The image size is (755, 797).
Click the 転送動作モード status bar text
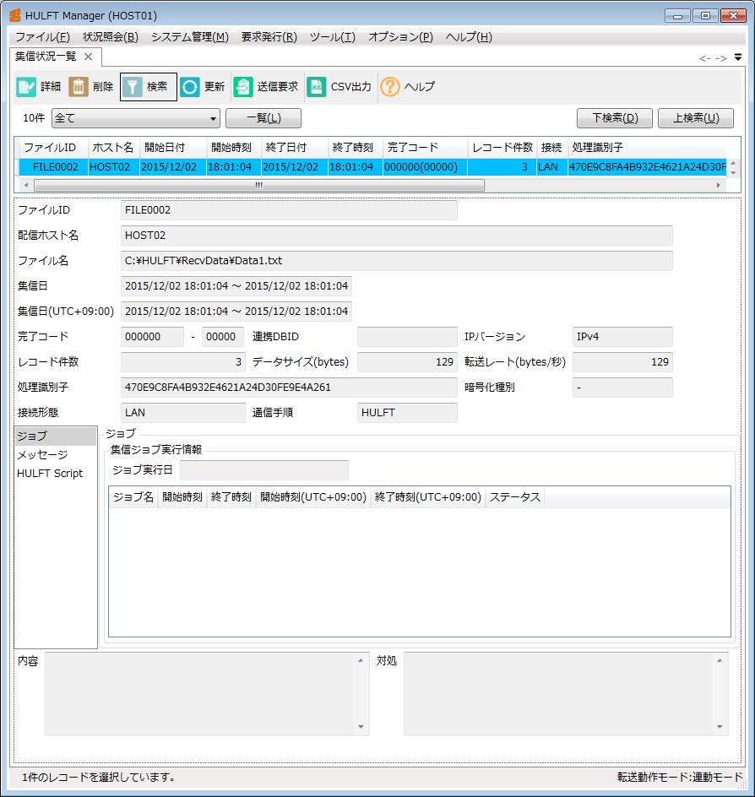(681, 778)
